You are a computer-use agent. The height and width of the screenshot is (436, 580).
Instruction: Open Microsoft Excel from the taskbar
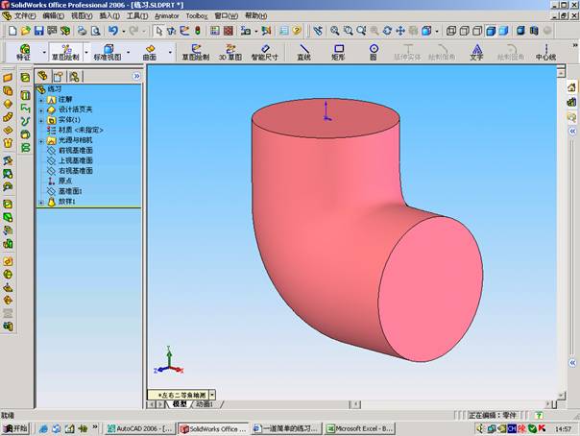tap(360, 428)
